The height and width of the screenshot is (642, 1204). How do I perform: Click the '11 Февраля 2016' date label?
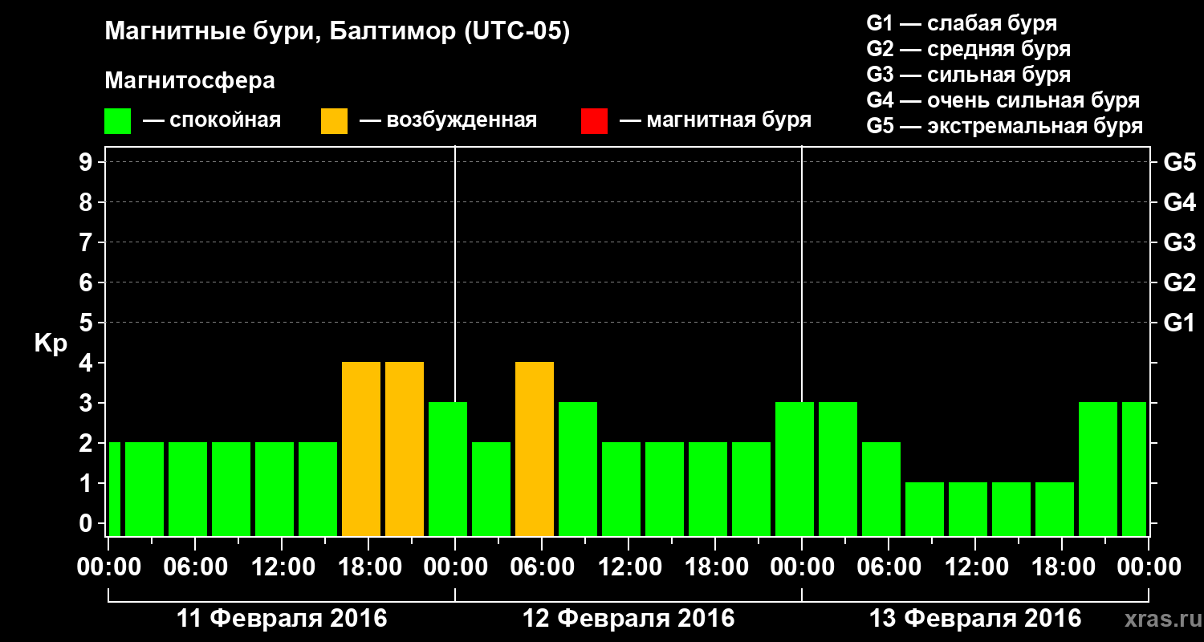[282, 619]
